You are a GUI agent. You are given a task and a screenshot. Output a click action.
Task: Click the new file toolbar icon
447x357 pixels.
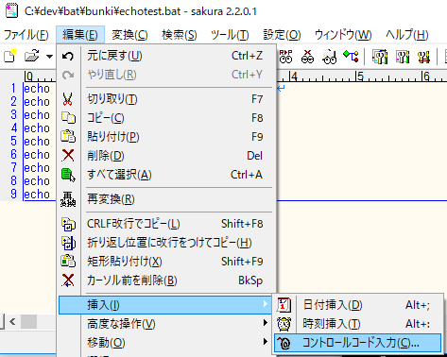(9, 57)
